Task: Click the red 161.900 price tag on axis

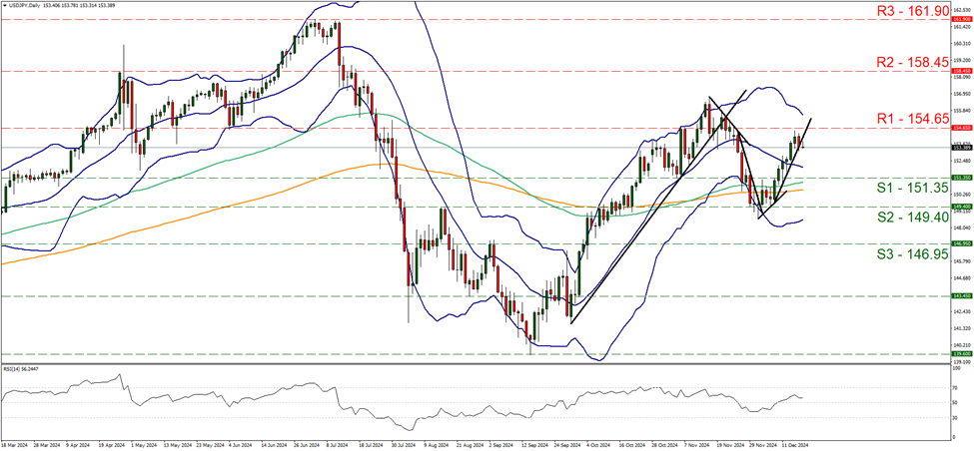Action: (957, 19)
